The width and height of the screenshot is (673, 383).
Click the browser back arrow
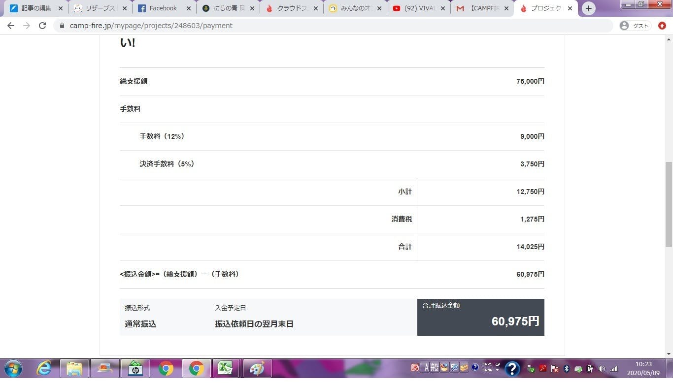[x=10, y=26]
